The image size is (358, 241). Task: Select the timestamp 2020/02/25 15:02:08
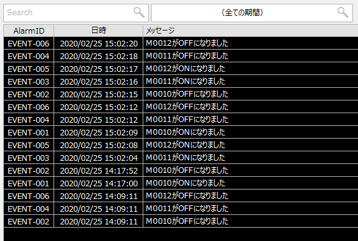pyautogui.click(x=99, y=145)
